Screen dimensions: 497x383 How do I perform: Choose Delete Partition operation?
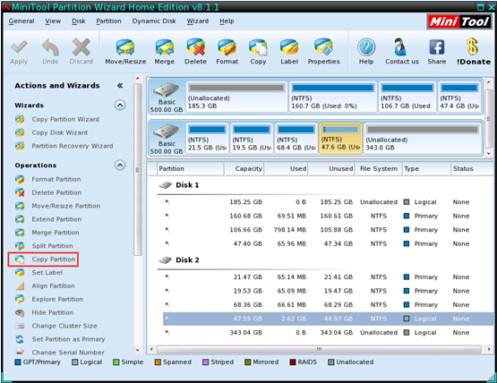coord(56,192)
